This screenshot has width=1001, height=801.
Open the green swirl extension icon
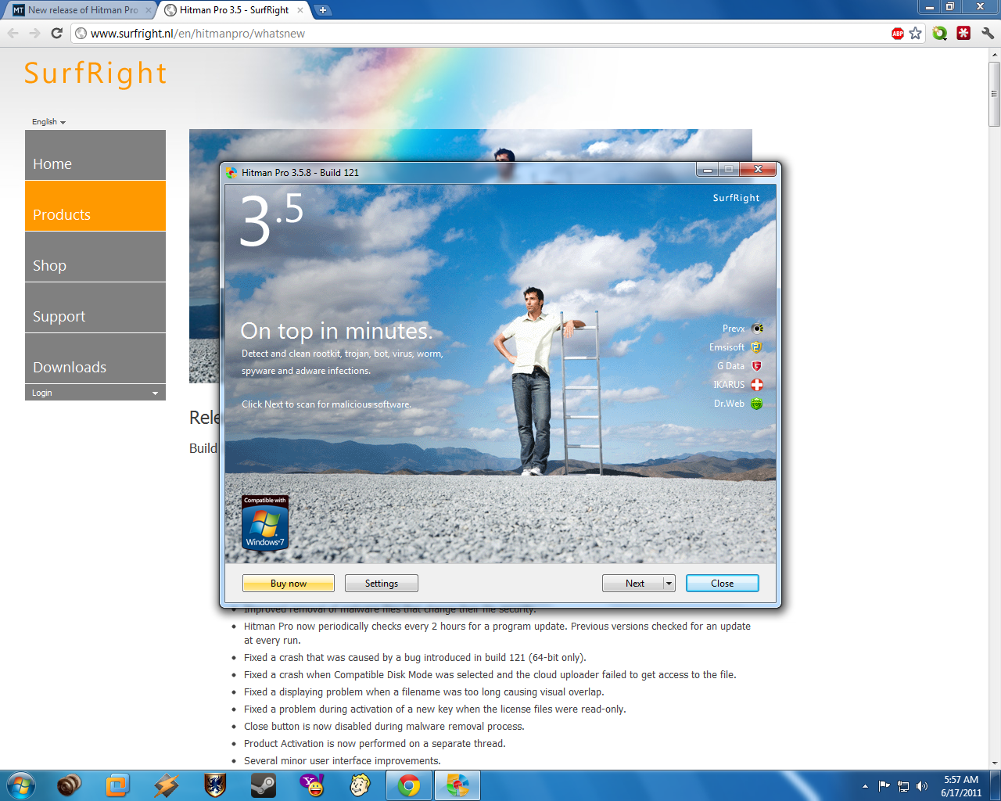[940, 33]
